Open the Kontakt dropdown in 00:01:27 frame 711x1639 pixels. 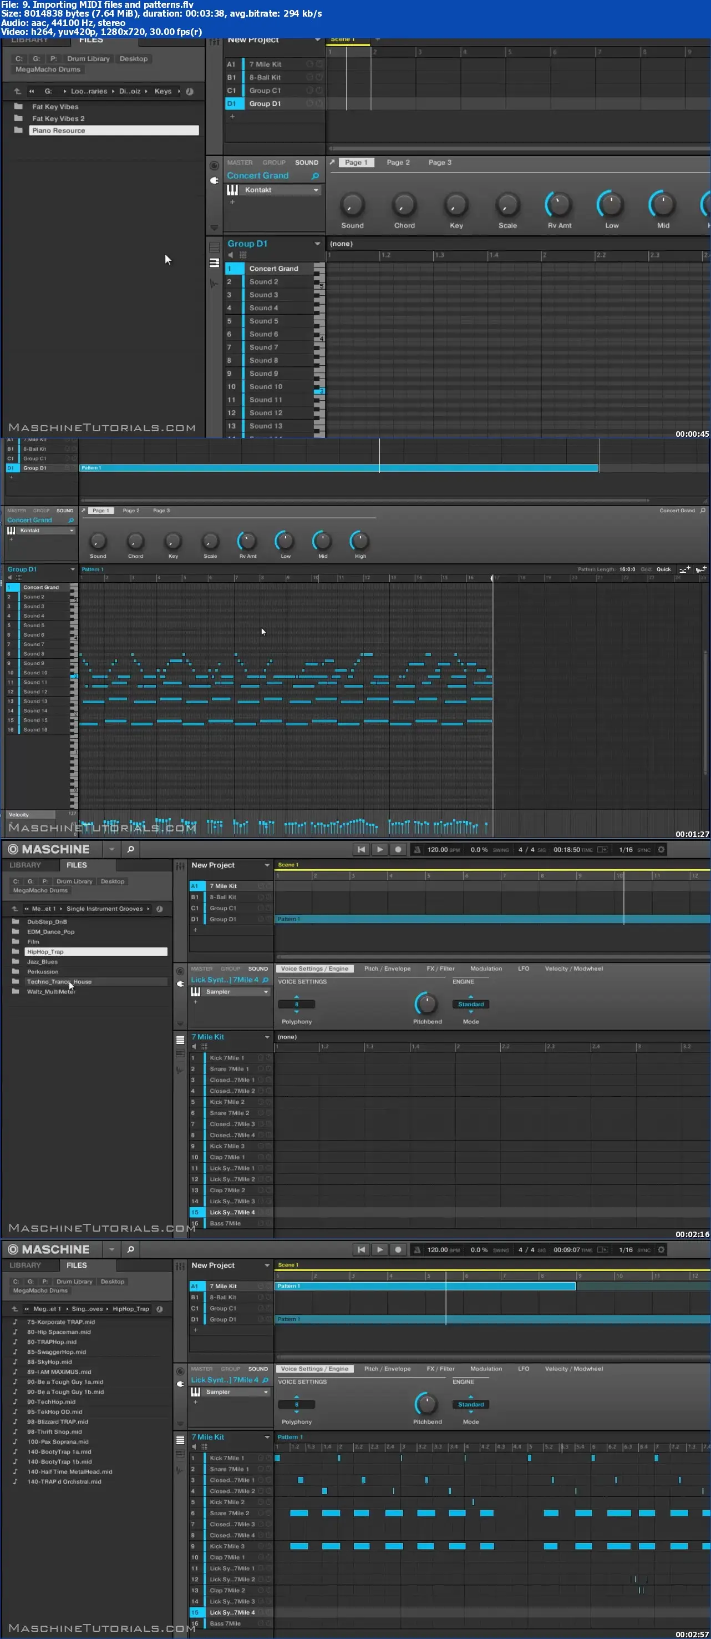(71, 530)
